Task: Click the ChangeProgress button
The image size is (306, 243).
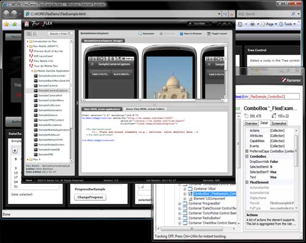Action: pyautogui.click(x=90, y=197)
